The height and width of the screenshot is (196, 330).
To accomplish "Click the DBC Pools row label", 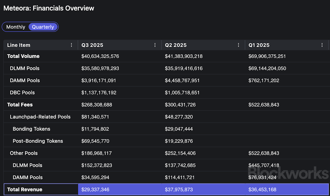I will coord(22,93).
